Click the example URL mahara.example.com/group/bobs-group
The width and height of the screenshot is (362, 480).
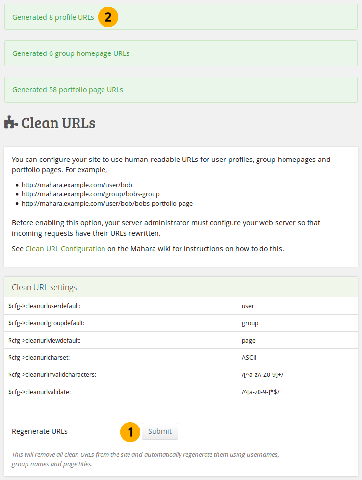pyautogui.click(x=90, y=194)
